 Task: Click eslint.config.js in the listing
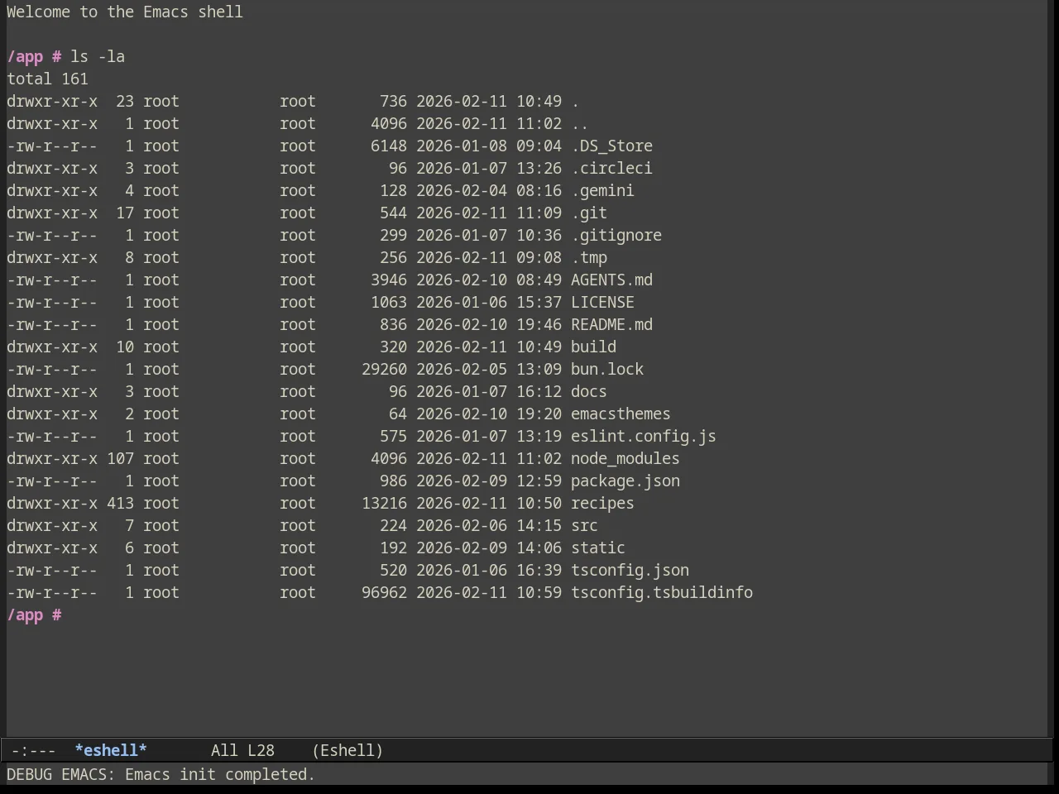point(644,437)
